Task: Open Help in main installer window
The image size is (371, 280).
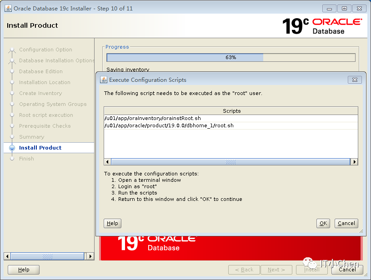Action: coord(24,270)
